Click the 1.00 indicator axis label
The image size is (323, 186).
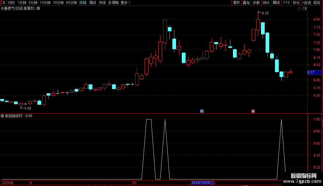point(317,119)
